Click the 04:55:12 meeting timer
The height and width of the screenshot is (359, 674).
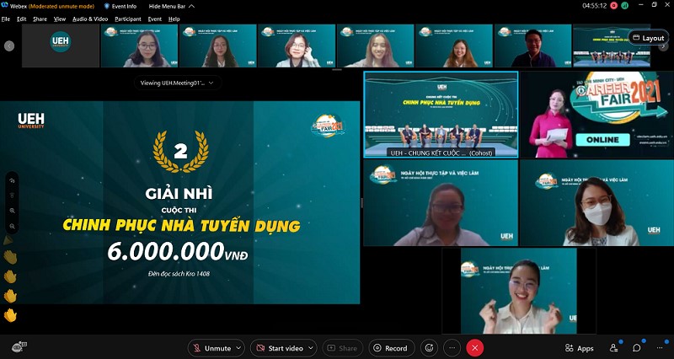point(595,6)
